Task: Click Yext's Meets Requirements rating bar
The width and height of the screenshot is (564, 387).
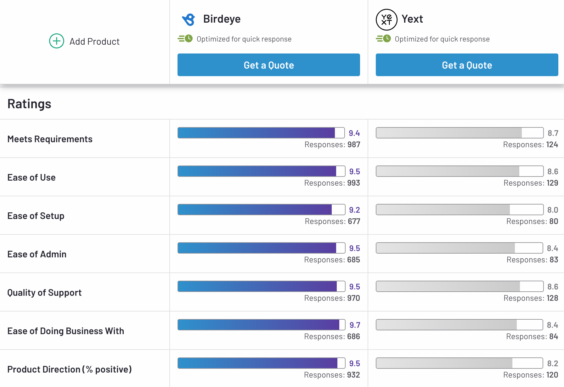Action: click(459, 133)
